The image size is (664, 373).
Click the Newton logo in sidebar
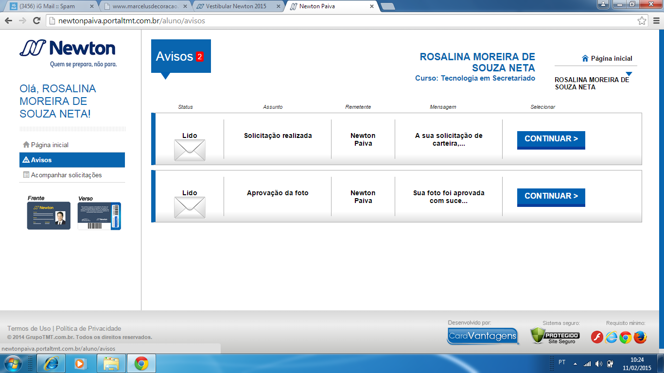tap(68, 53)
